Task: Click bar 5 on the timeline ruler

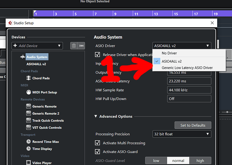Action: pos(75,14)
